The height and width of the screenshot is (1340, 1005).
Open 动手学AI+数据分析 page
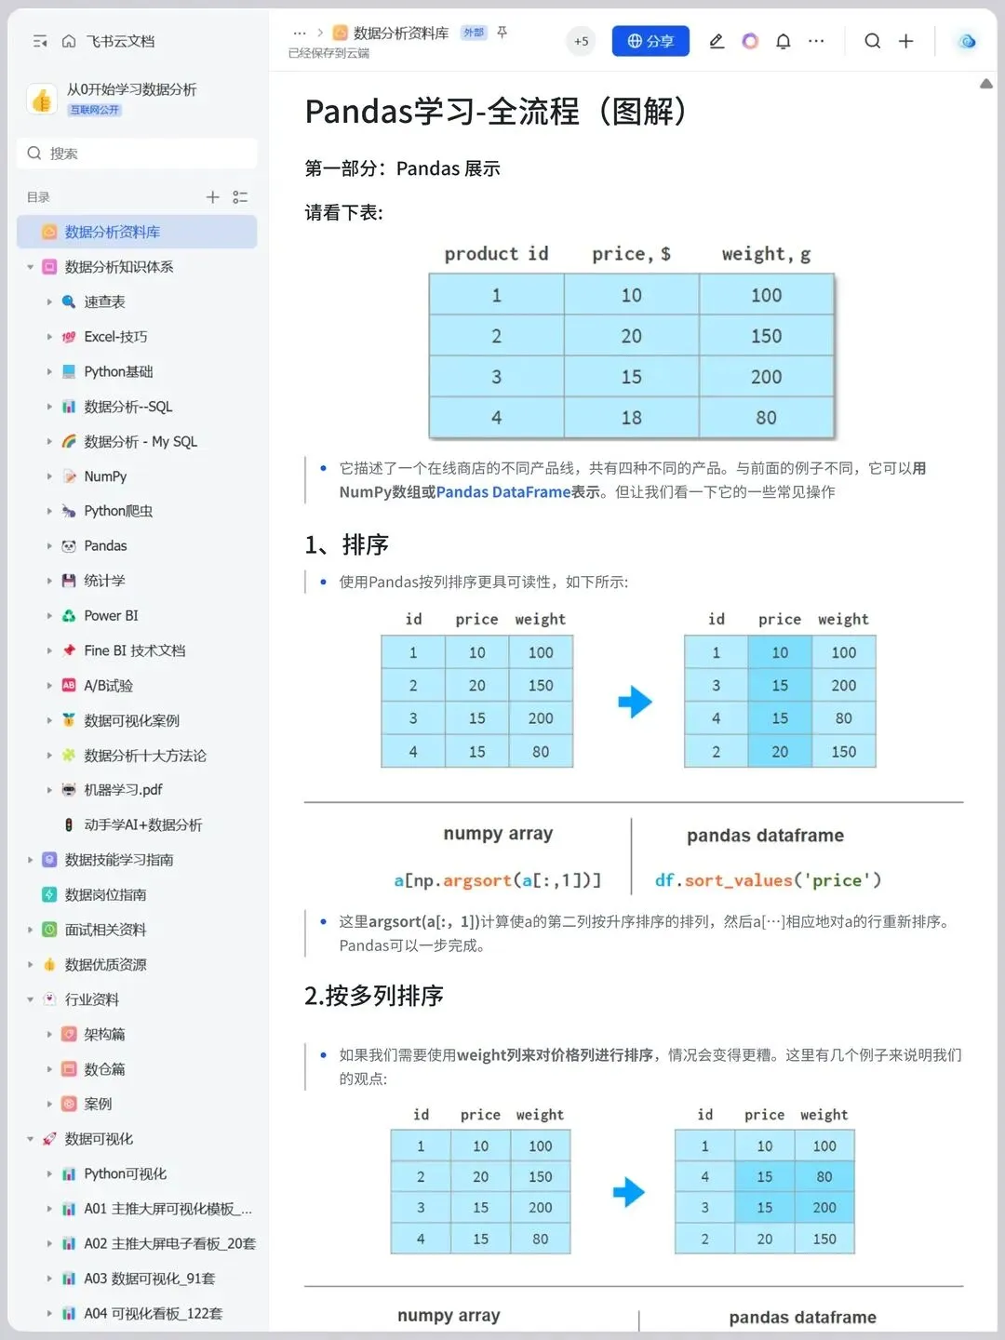[142, 825]
